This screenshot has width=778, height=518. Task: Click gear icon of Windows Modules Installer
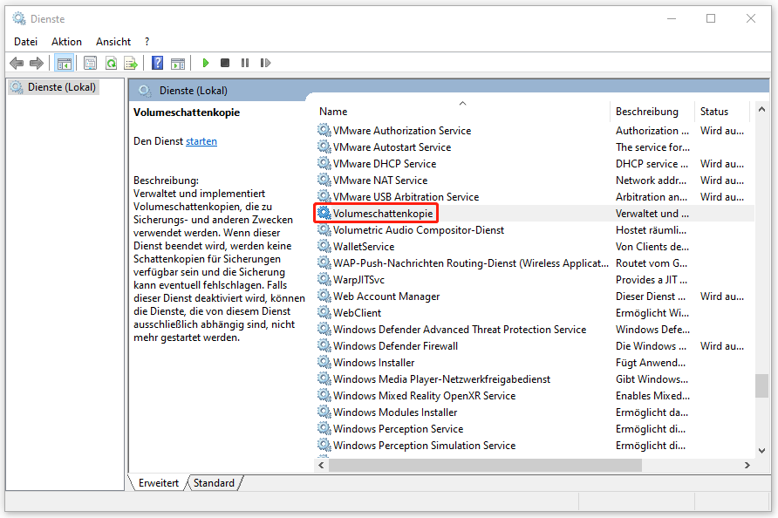324,412
